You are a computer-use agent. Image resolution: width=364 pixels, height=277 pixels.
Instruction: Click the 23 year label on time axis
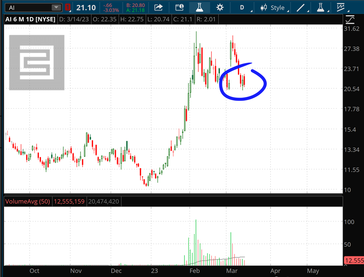[154, 271]
